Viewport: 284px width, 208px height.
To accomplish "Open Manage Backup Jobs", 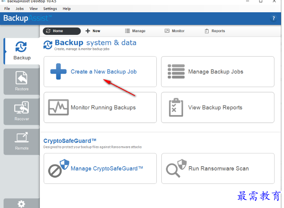I will coord(218,72).
